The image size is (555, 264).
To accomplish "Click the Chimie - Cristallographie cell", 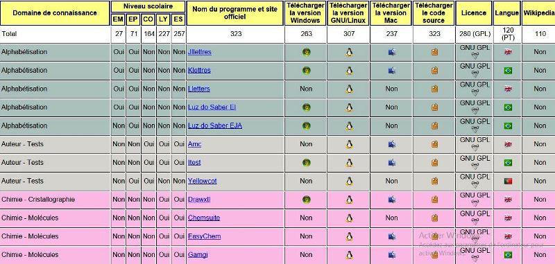I will tap(55, 200).
